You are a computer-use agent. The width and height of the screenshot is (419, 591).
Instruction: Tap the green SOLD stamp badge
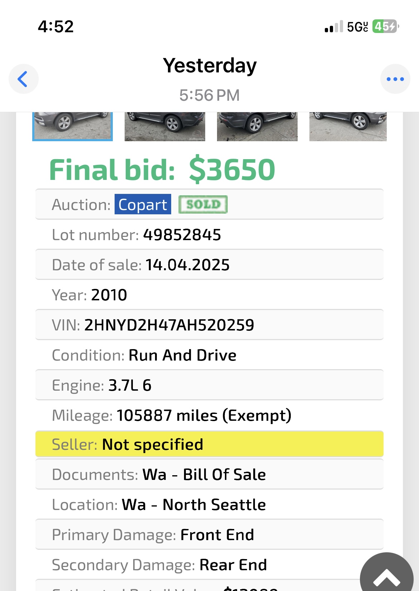tap(203, 204)
